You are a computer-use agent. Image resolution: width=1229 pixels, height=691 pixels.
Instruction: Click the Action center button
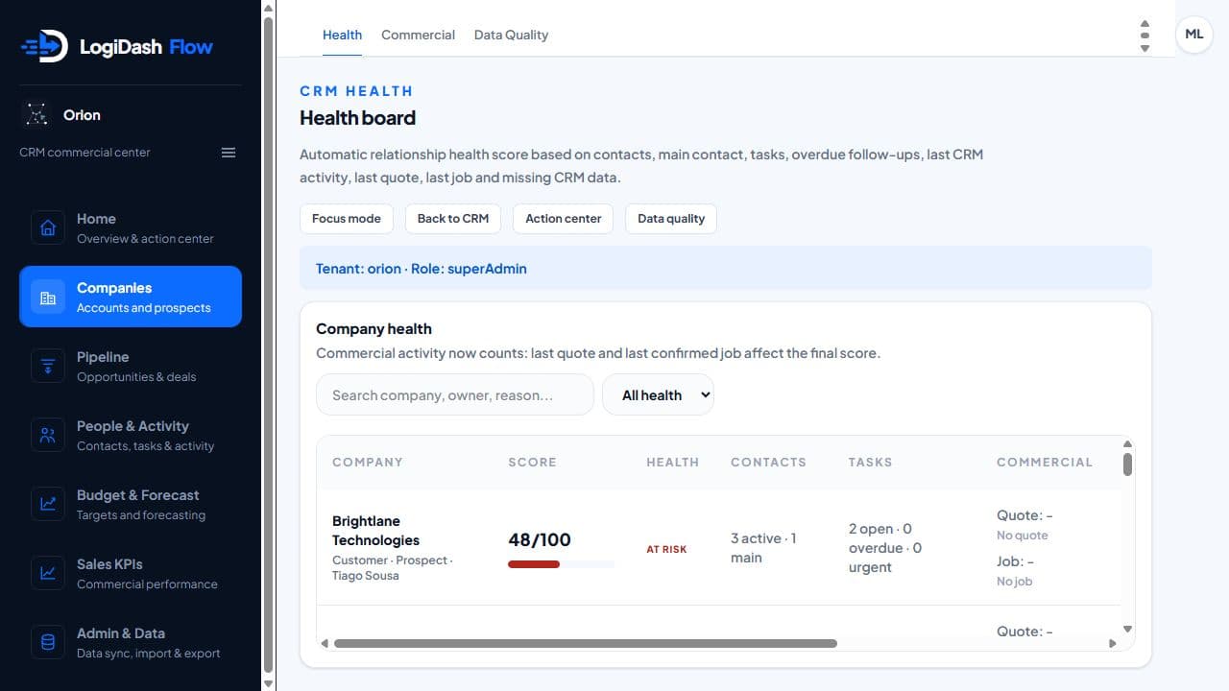pyautogui.click(x=564, y=218)
